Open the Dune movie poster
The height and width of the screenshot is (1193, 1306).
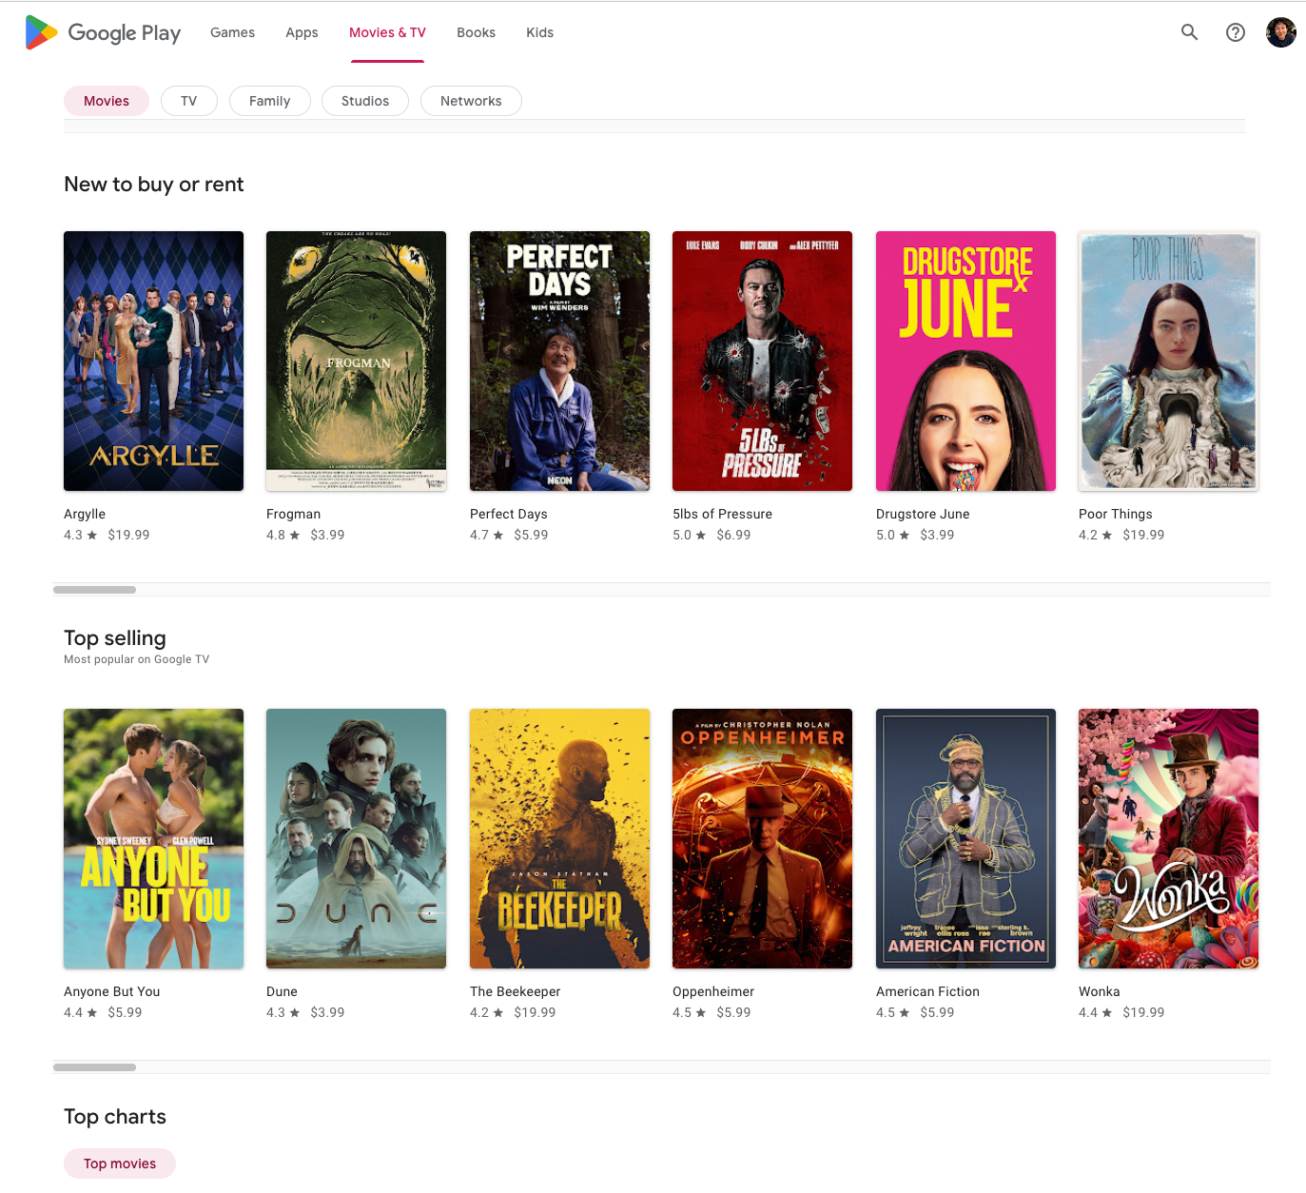click(356, 838)
